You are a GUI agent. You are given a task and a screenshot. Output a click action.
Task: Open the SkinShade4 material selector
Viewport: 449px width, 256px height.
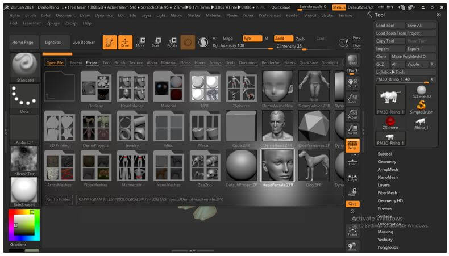point(24,192)
